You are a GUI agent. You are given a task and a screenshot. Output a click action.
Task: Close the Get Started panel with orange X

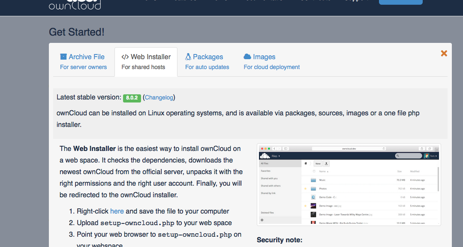click(444, 53)
